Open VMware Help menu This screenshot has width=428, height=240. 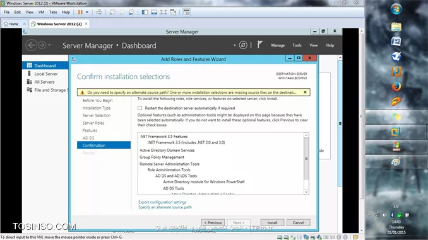coord(66,12)
